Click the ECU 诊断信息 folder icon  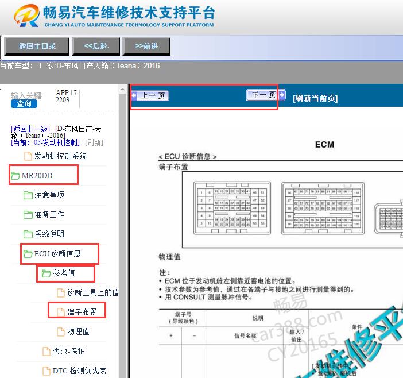pos(28,254)
